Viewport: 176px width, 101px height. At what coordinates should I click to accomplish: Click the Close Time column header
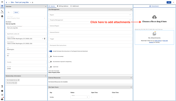[x=115, y=93]
